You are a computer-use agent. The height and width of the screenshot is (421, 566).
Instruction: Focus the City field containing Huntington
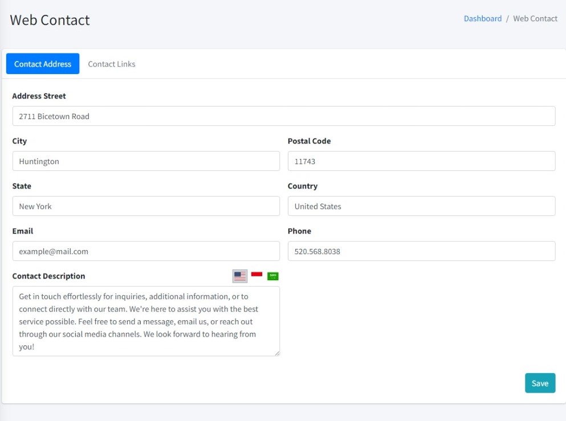[x=146, y=161]
